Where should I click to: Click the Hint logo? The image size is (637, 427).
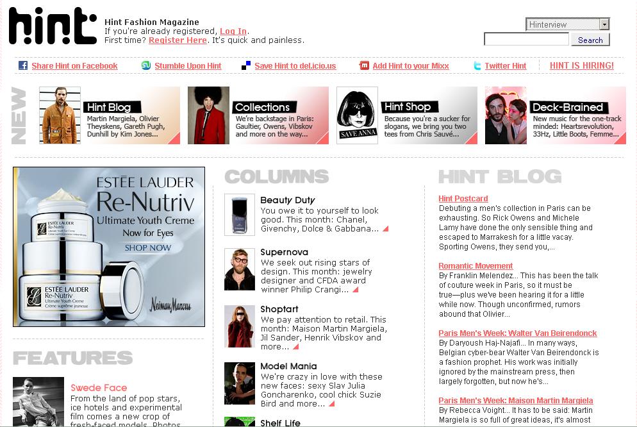click(53, 26)
